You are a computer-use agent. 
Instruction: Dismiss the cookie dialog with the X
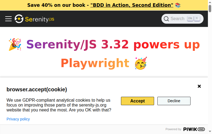(x=199, y=86)
